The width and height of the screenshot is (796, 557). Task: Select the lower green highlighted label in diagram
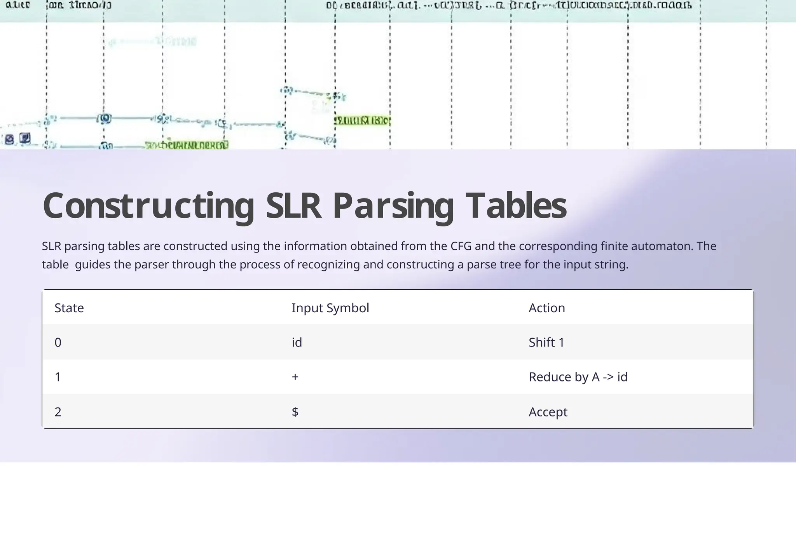(x=187, y=145)
